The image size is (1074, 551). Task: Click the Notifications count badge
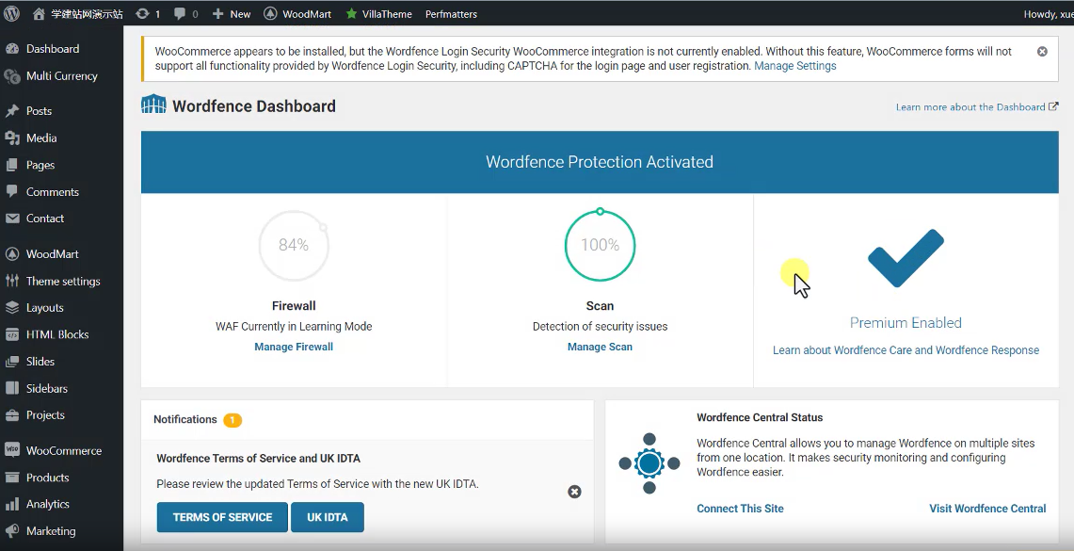[x=232, y=420]
